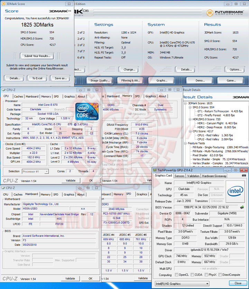Open the Graphics tab in CPU-Z CPU window
Screen dimensions: 249x289
click(70, 96)
